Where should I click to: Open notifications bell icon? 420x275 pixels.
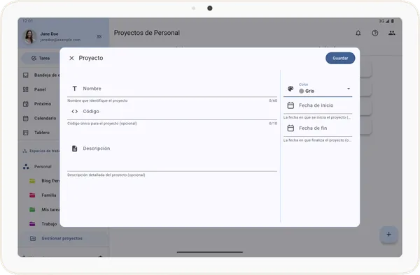pos(358,33)
